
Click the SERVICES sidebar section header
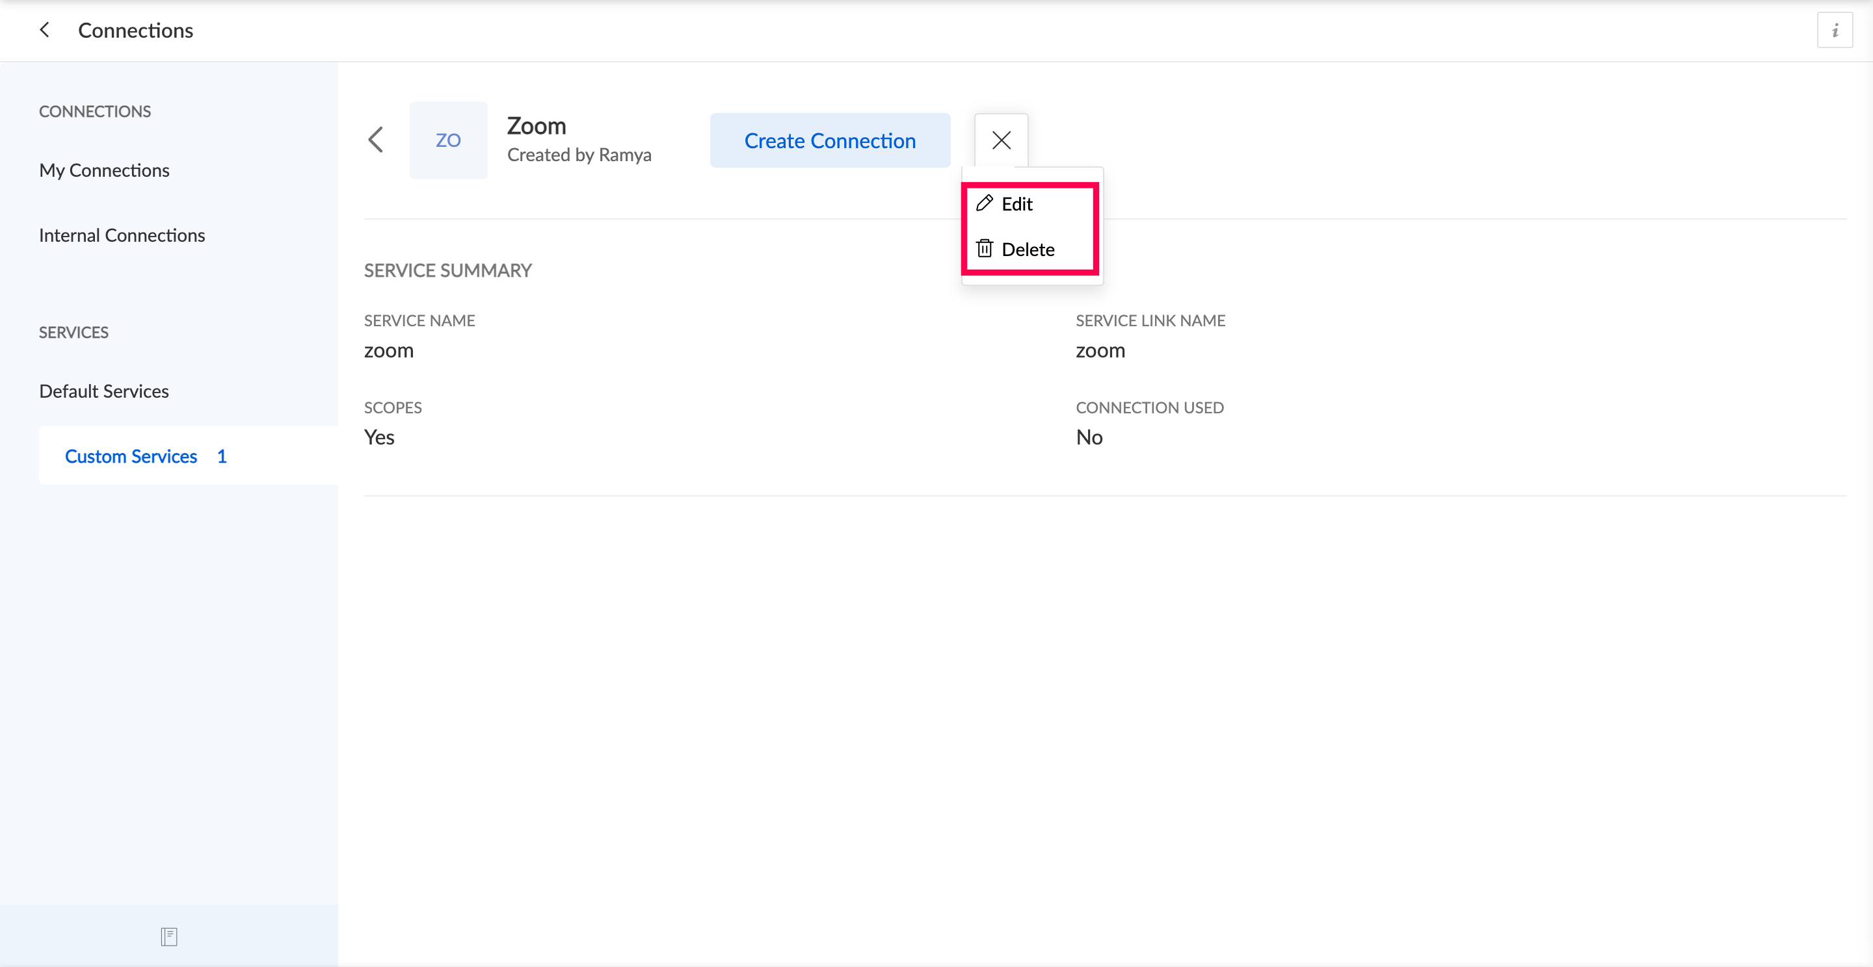click(73, 333)
